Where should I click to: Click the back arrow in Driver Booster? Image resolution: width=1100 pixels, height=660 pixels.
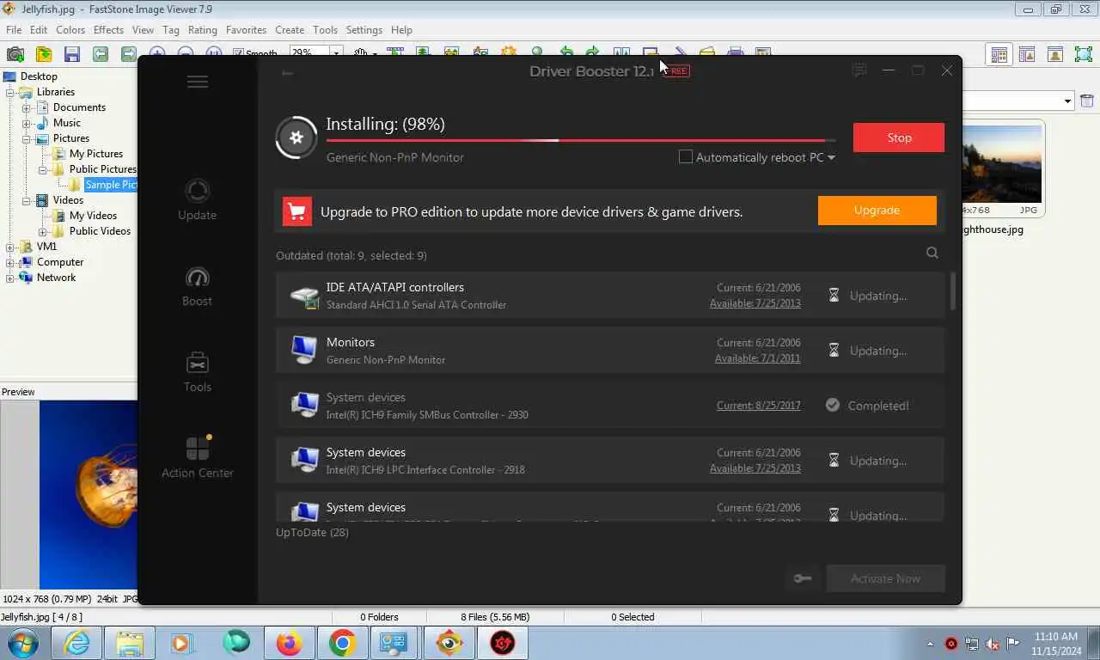(x=287, y=73)
